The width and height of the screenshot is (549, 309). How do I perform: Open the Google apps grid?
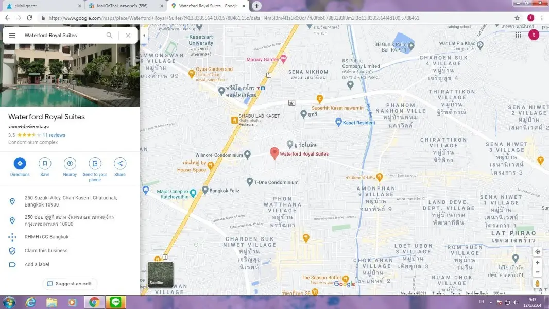point(518,35)
